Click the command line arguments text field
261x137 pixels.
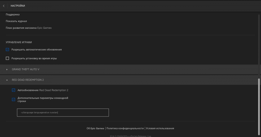coord(63,112)
